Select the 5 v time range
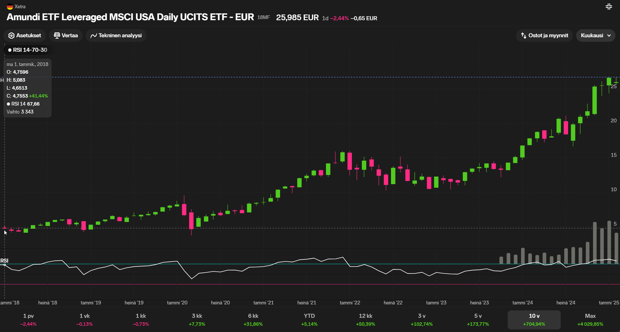 click(x=478, y=319)
